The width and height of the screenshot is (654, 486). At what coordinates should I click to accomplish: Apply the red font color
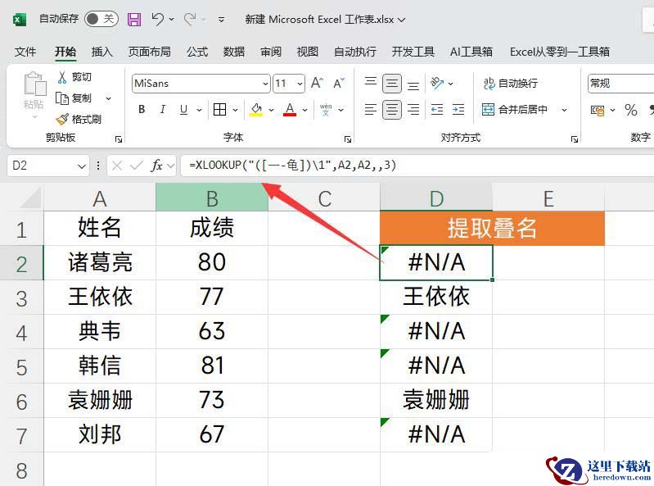pos(290,109)
